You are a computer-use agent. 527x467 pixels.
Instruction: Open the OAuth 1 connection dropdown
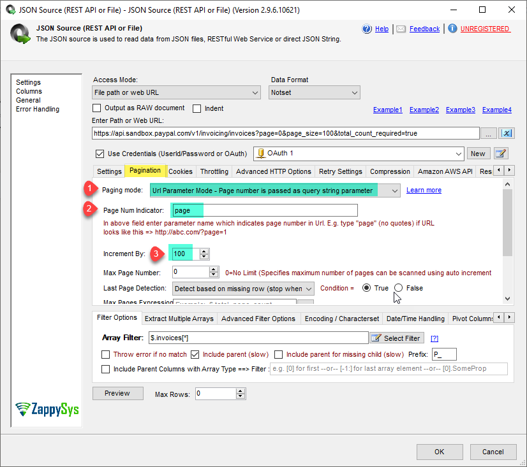click(359, 154)
